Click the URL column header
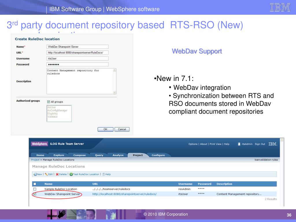The height and width of the screenshot is (222, 296). tap(95, 184)
